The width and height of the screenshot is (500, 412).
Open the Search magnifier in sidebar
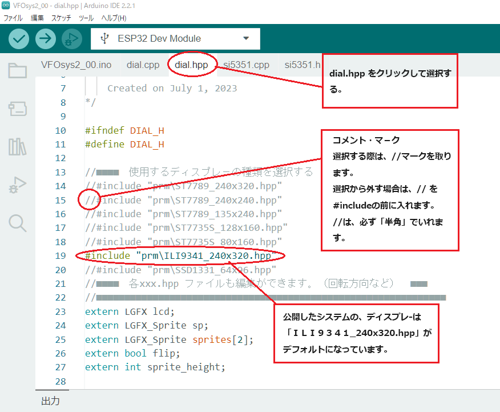point(18,223)
